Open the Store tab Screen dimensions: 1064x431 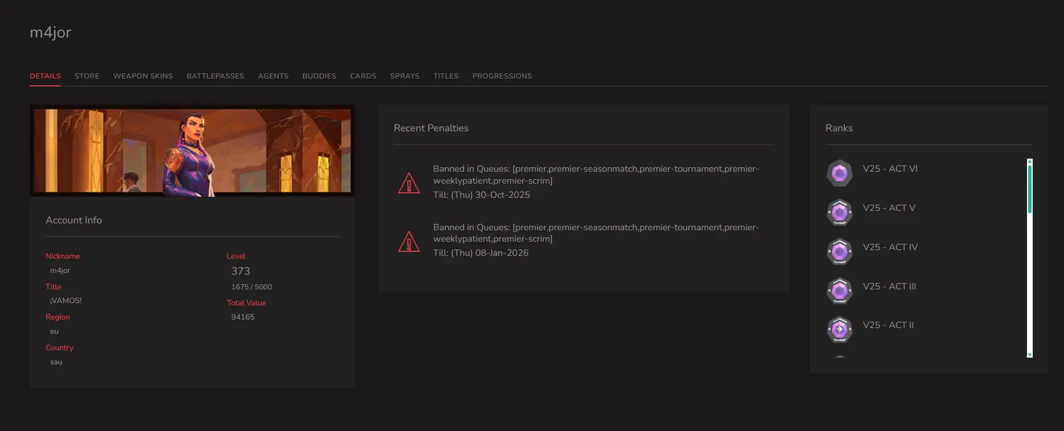point(87,76)
